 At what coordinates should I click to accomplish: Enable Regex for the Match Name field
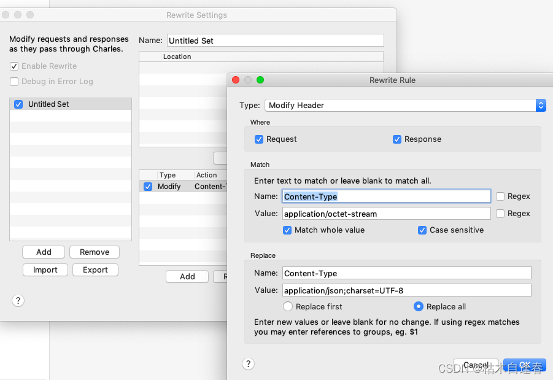(500, 196)
